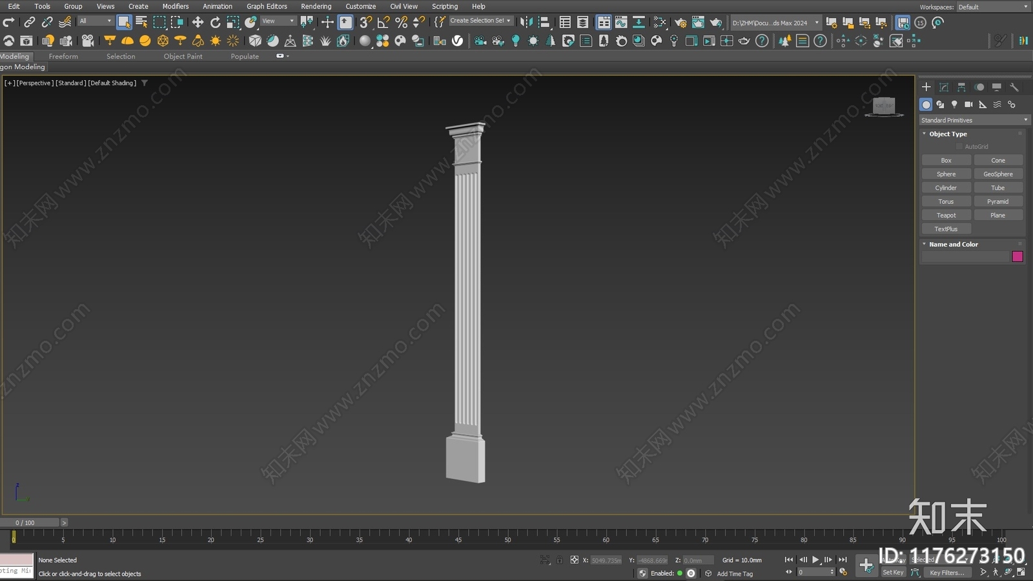Open the reference coordinate View dropdown
This screenshot has width=1033, height=581.
click(278, 21)
